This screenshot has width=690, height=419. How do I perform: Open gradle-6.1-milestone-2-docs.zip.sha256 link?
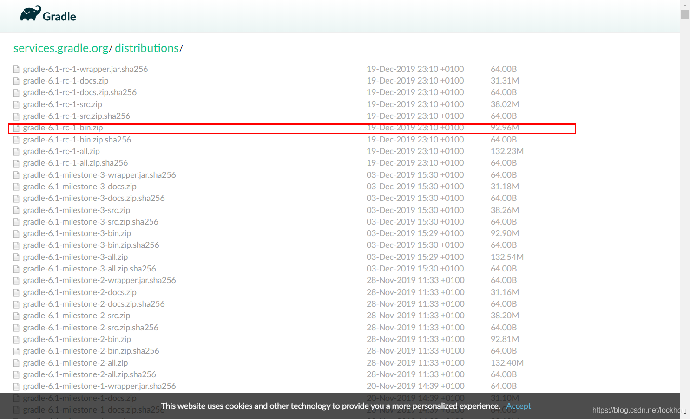click(94, 304)
